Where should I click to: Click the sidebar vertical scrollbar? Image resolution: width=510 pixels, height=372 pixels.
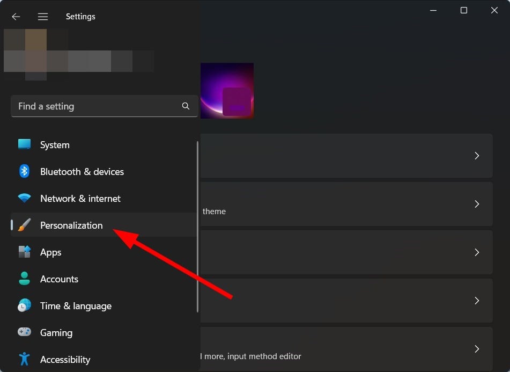197,227
